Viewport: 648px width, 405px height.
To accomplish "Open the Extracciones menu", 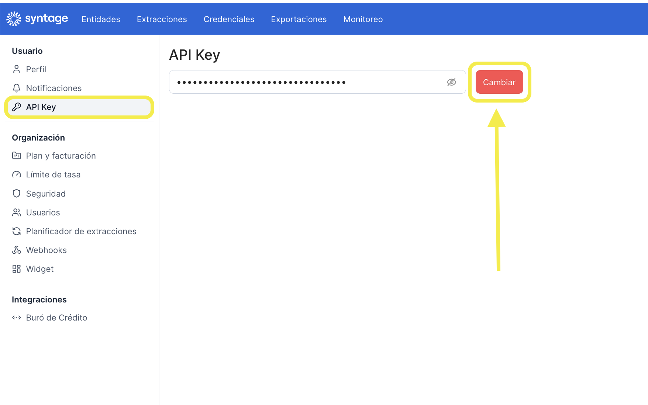I will click(162, 19).
